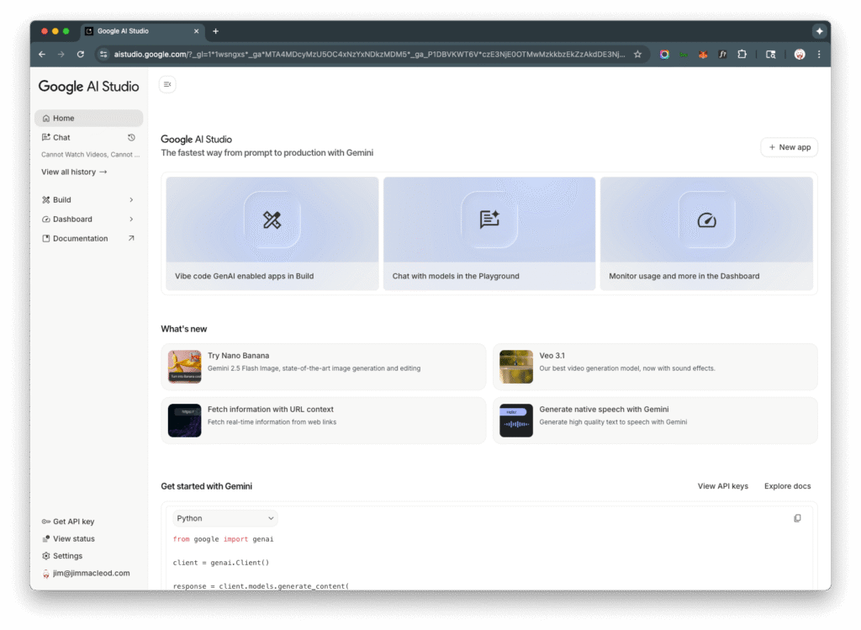Reload the page in browser toolbar

[x=81, y=54]
